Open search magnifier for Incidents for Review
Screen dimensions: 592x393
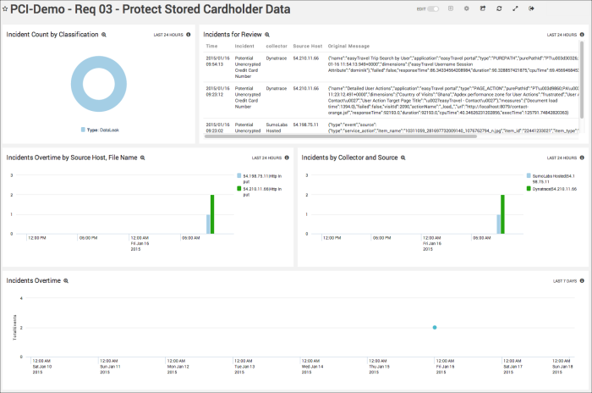coord(266,35)
